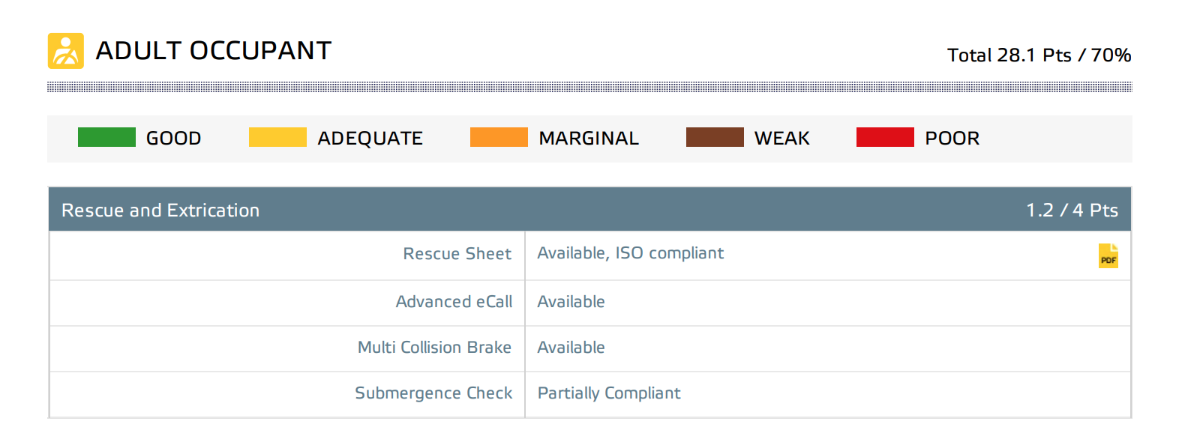Click the Adult Occupant seatbelt icon
1185x445 pixels.
tap(66, 51)
